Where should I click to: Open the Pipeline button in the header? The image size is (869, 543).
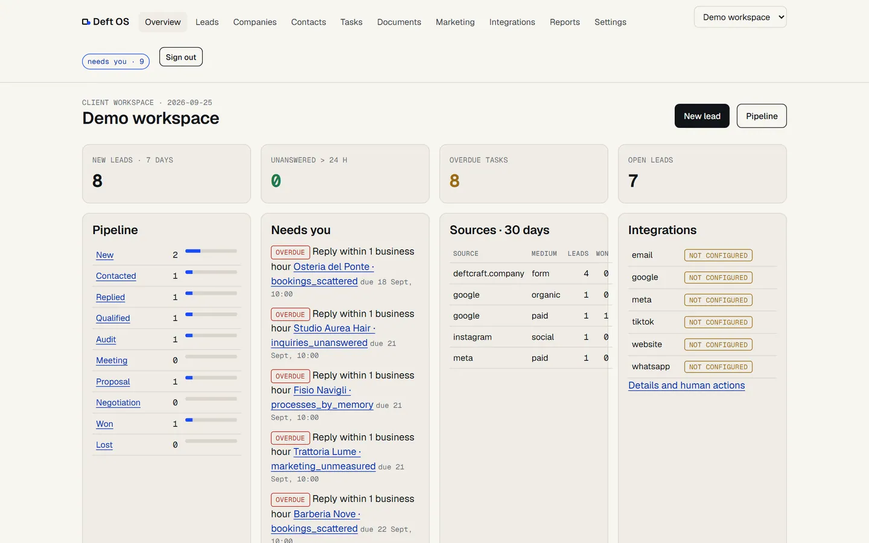click(x=762, y=116)
